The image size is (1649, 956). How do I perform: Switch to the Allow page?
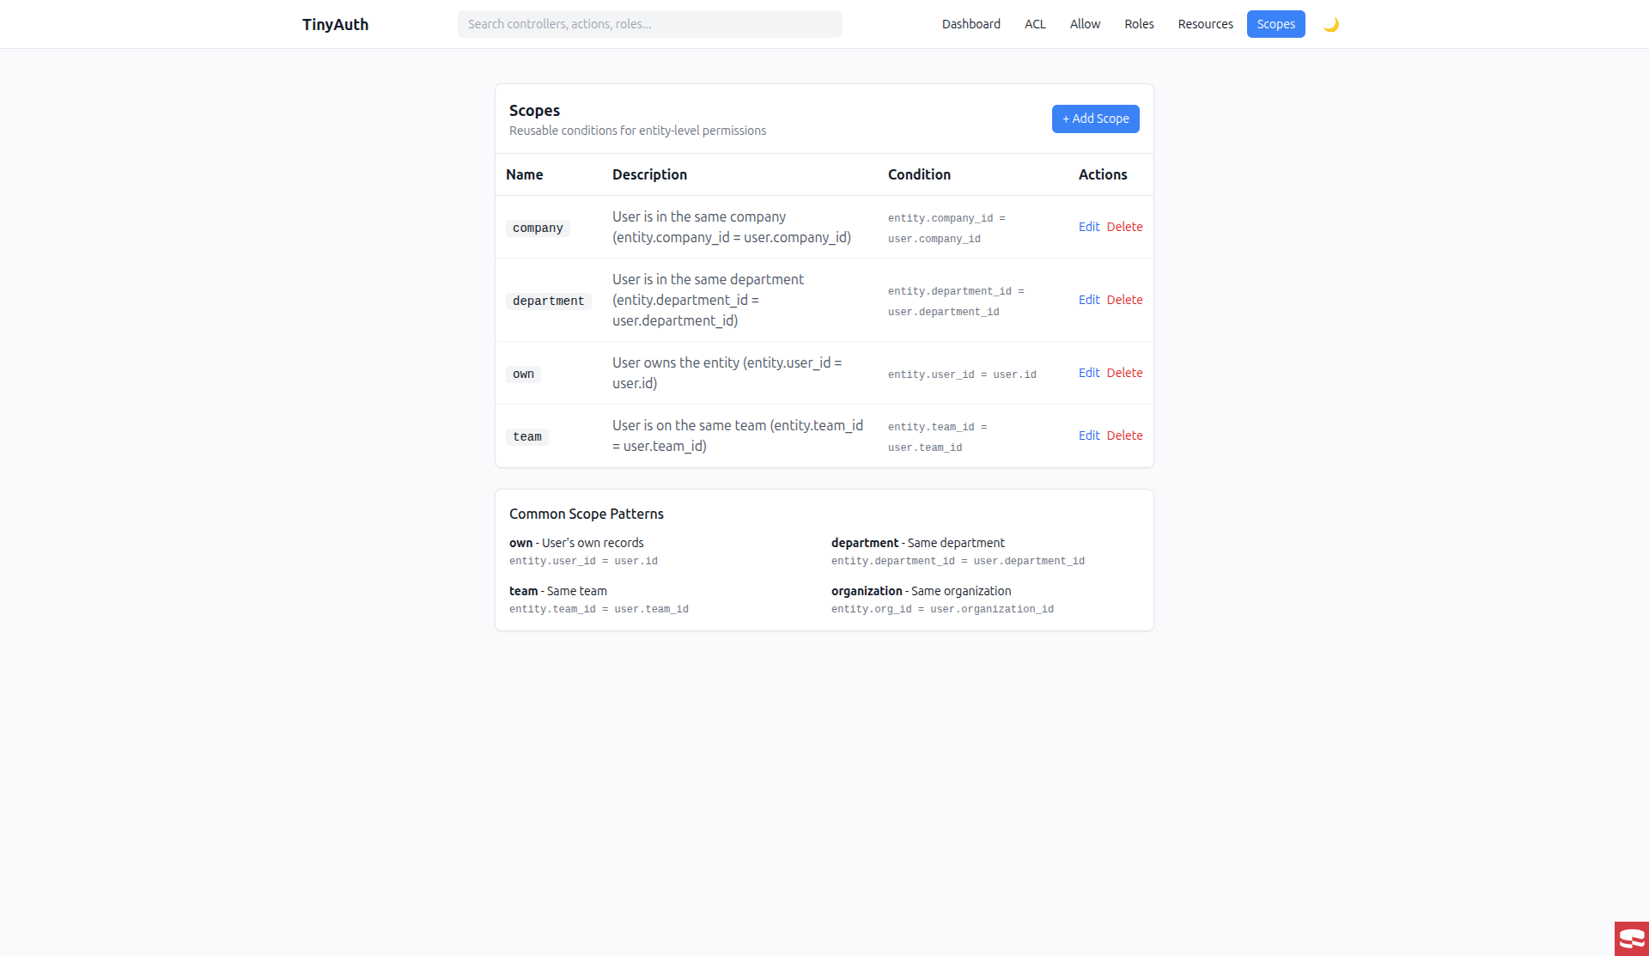[1085, 24]
